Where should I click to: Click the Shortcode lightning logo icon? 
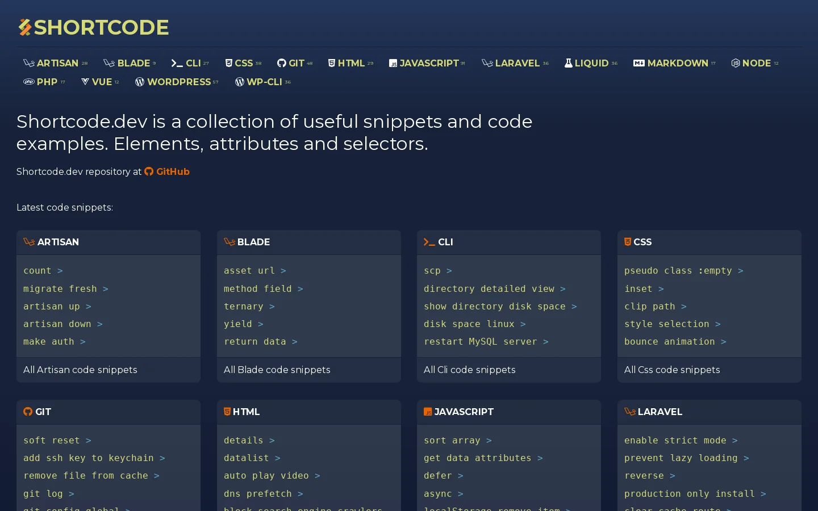pyautogui.click(x=24, y=27)
